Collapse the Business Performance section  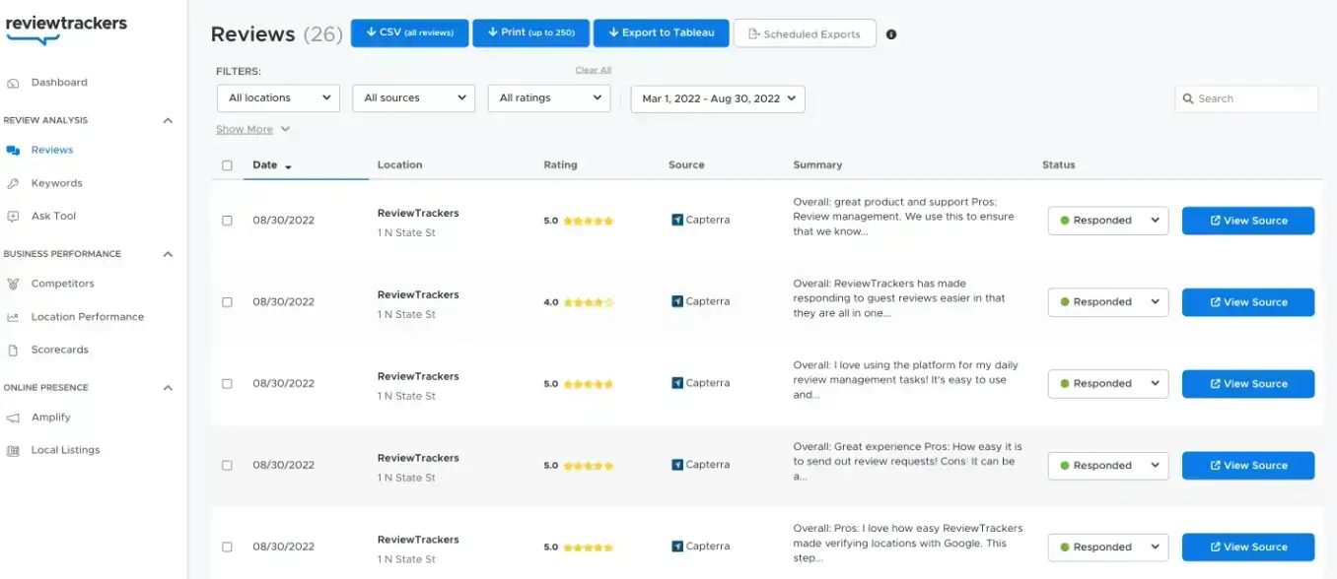[x=168, y=254]
